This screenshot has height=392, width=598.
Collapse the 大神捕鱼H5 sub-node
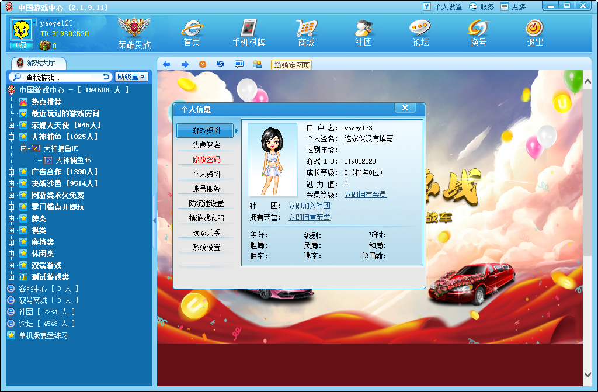pyautogui.click(x=23, y=148)
